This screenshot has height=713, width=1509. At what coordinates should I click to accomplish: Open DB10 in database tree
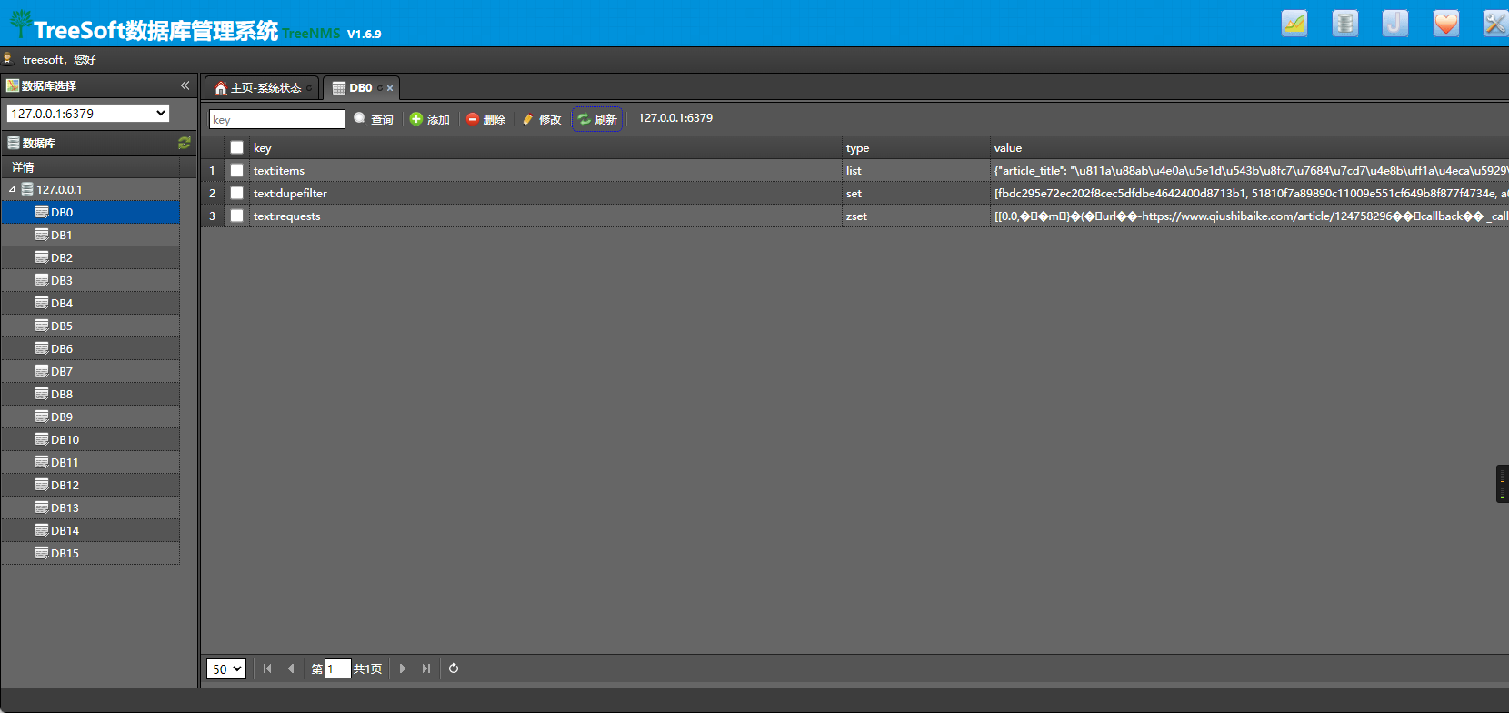point(90,439)
